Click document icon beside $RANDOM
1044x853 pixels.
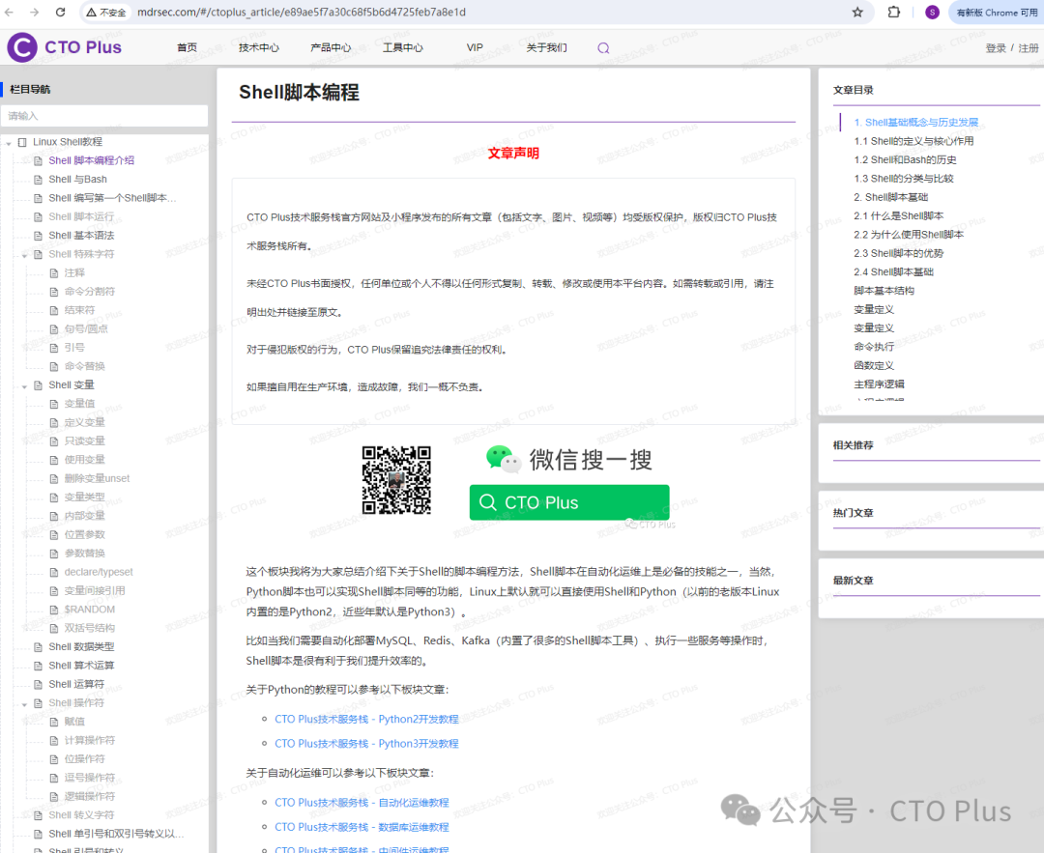(x=54, y=610)
